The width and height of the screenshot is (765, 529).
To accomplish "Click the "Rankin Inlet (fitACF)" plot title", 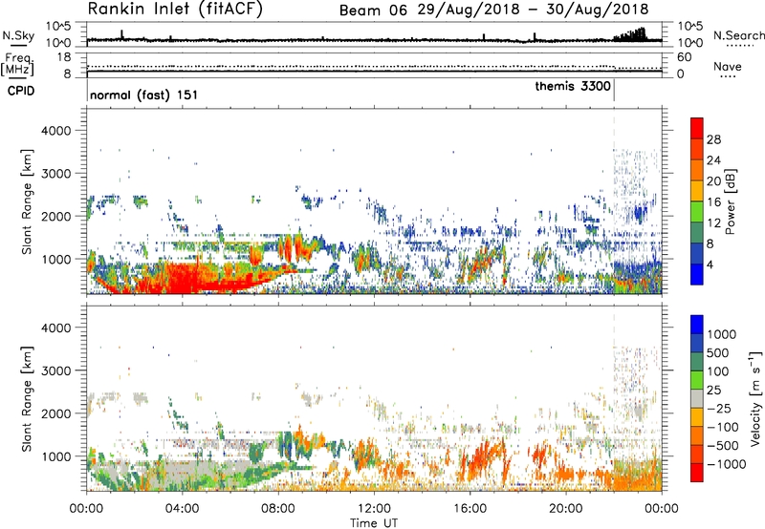I will point(175,9).
